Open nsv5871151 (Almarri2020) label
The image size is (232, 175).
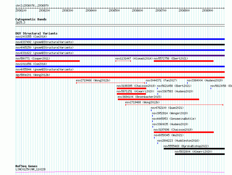click(x=135, y=91)
